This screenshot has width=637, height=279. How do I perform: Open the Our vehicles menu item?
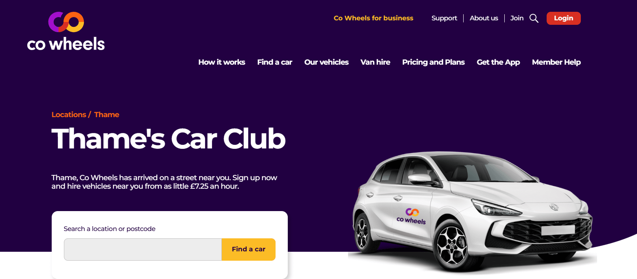click(x=326, y=62)
